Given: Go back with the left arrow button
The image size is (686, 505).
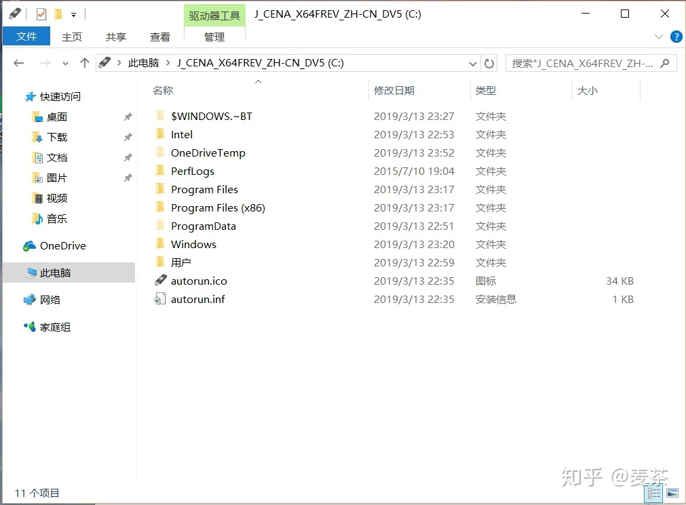Looking at the screenshot, I should pos(19,63).
